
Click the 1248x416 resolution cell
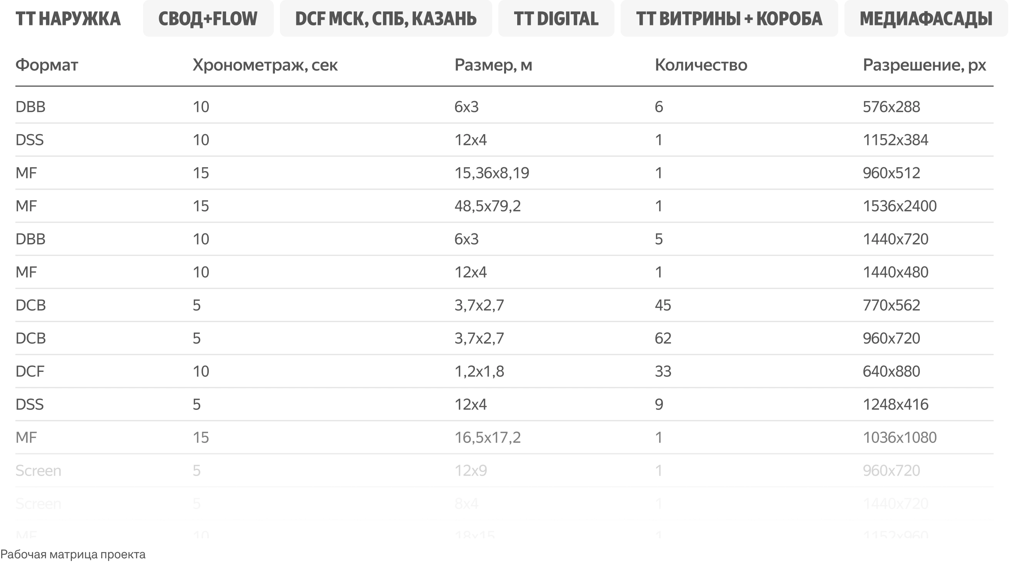coord(895,404)
